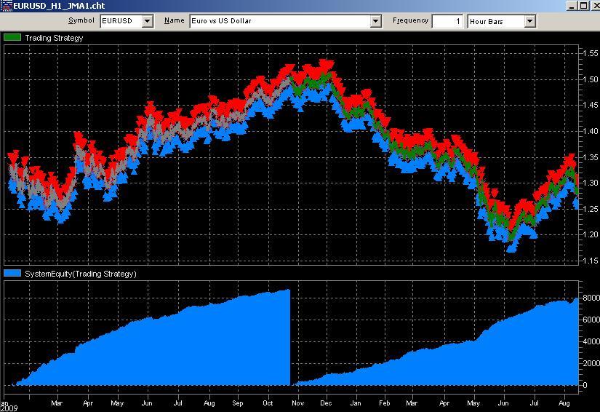Click the Frequency label
This screenshot has height=412, width=600.
pos(410,20)
